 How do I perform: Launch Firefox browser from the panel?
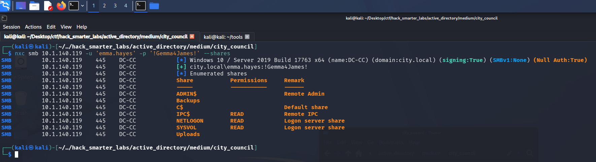click(61, 6)
